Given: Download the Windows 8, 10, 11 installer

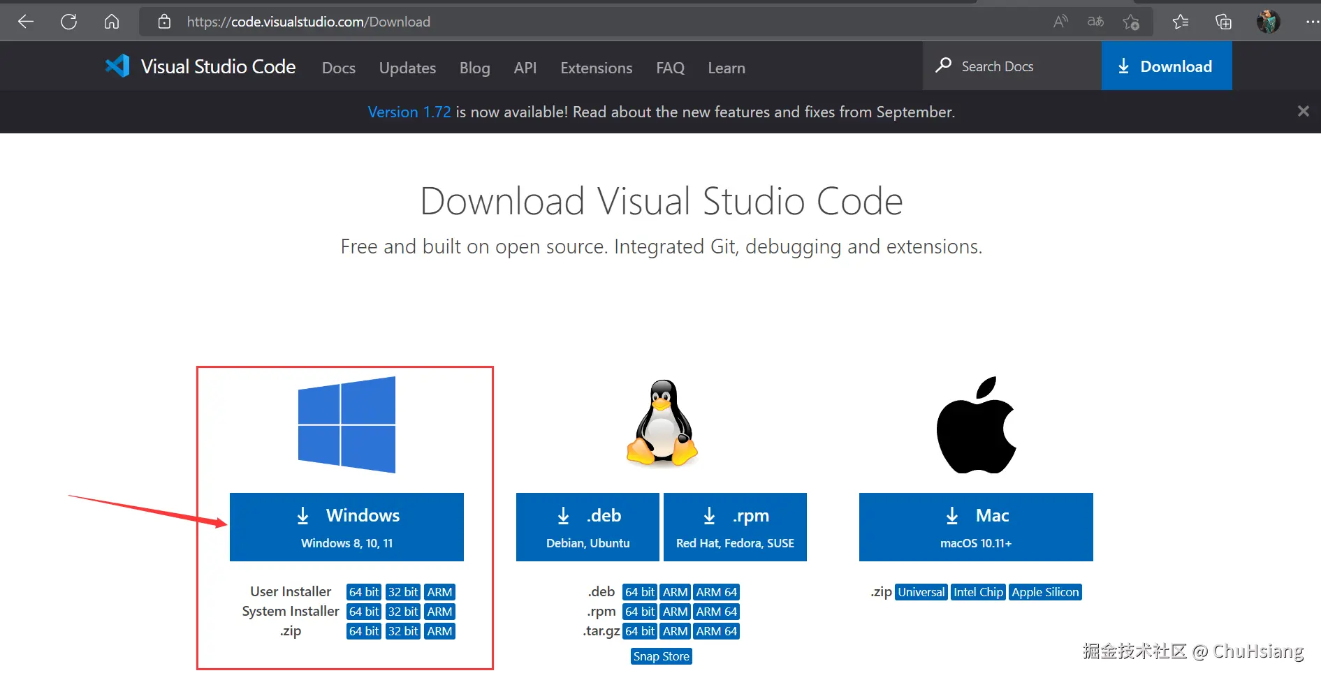Looking at the screenshot, I should point(346,527).
